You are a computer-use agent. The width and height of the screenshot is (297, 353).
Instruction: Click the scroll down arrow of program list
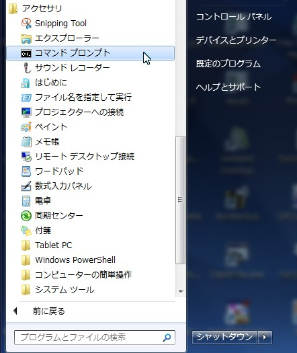pos(181,292)
